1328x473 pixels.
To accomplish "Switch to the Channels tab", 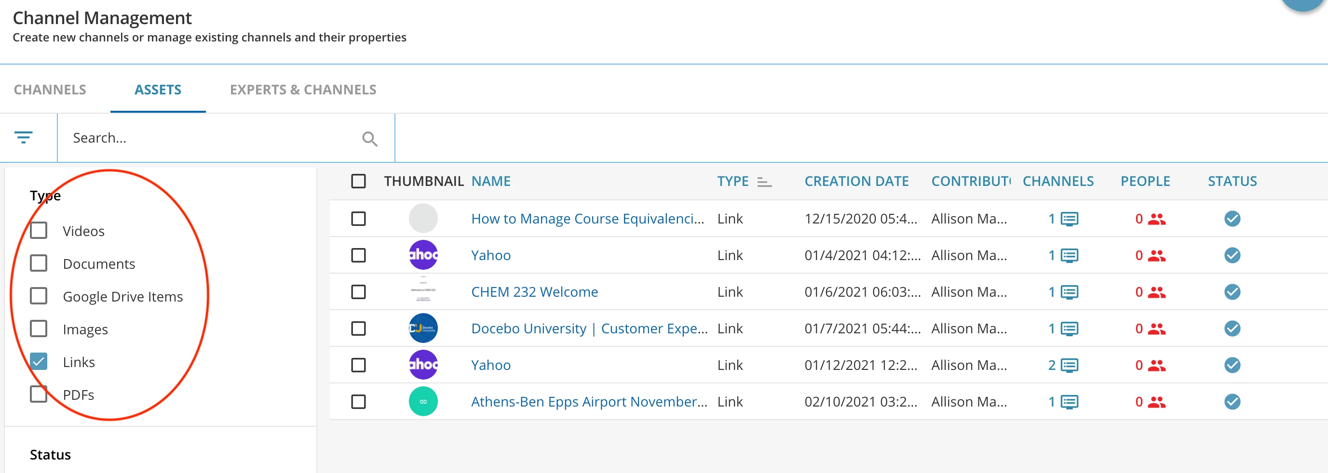I will (50, 90).
